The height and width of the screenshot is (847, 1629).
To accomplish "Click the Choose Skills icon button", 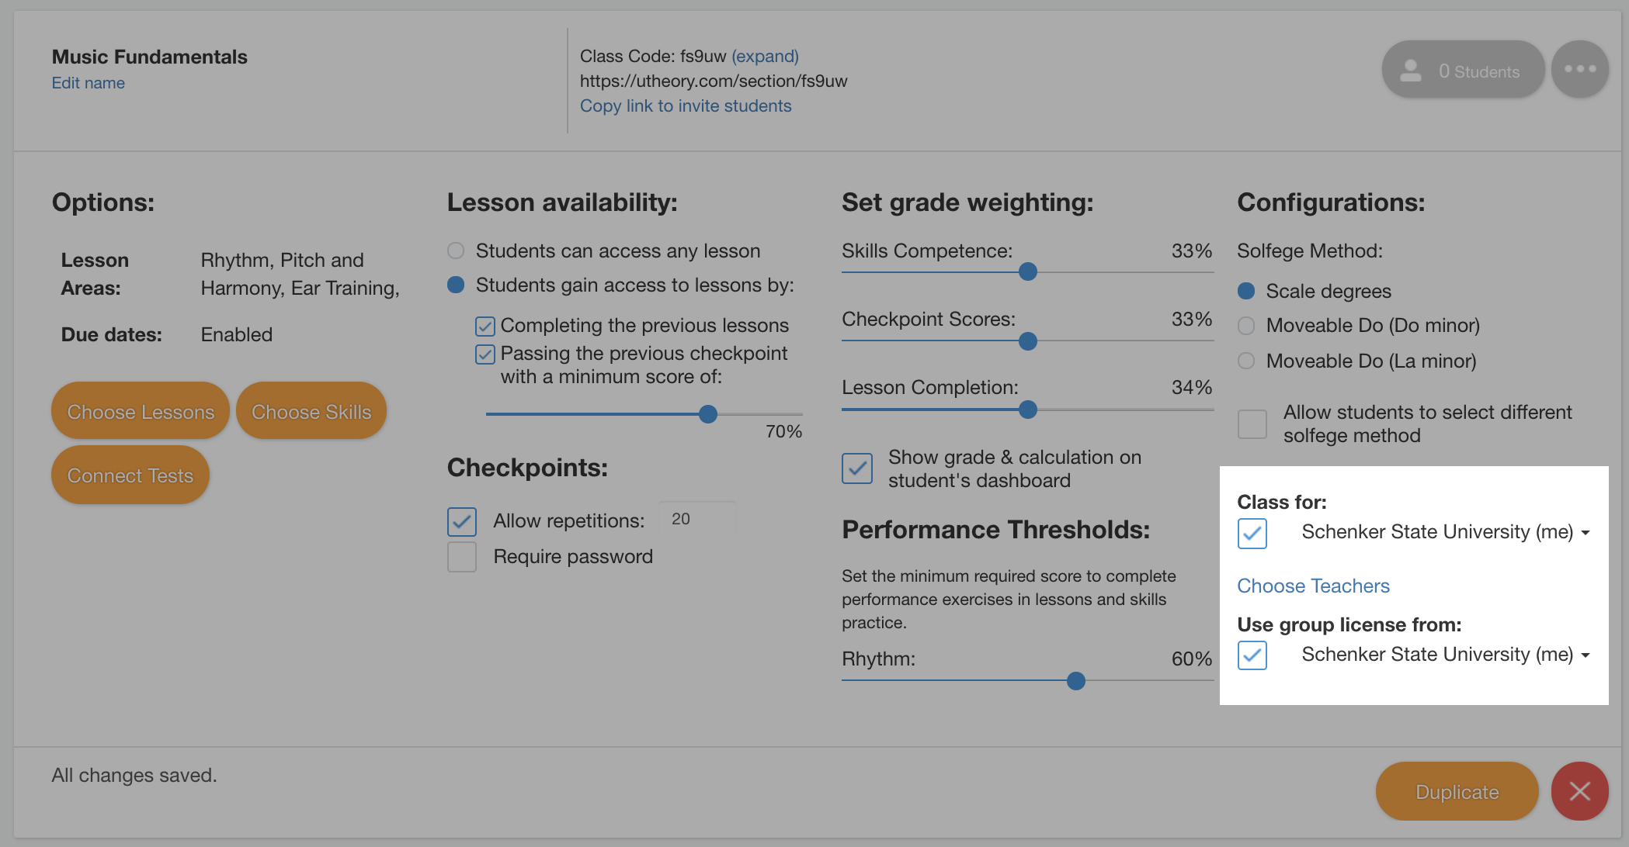I will click(311, 411).
